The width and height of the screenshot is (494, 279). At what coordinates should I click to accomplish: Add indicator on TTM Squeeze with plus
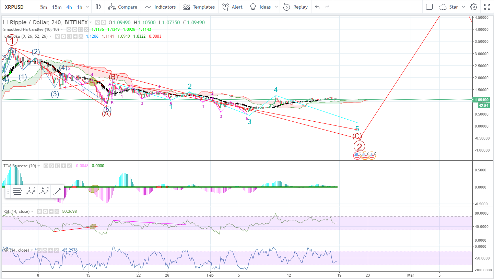click(63, 166)
